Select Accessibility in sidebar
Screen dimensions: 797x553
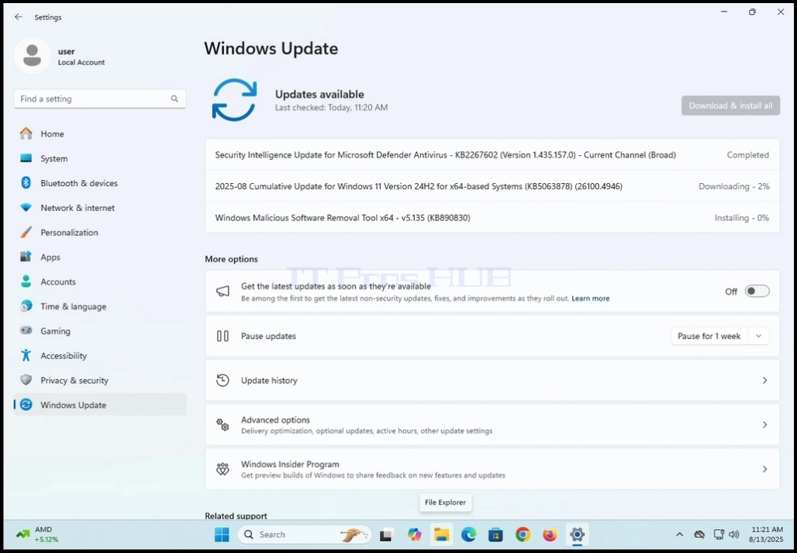[x=99, y=356]
